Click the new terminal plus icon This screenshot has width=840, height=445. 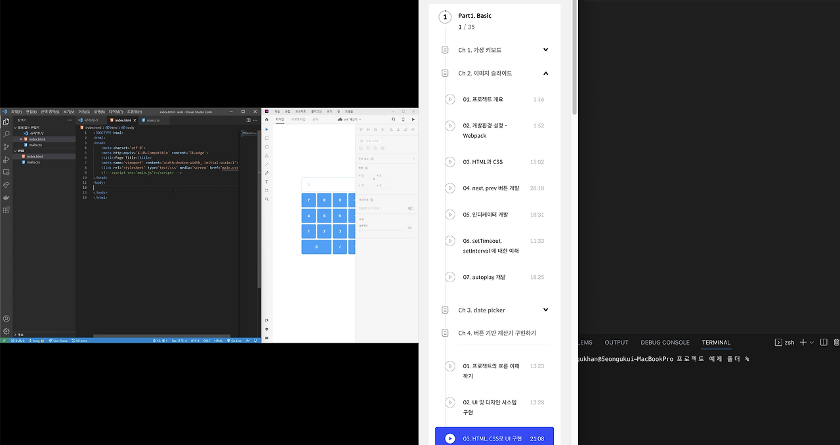803,343
